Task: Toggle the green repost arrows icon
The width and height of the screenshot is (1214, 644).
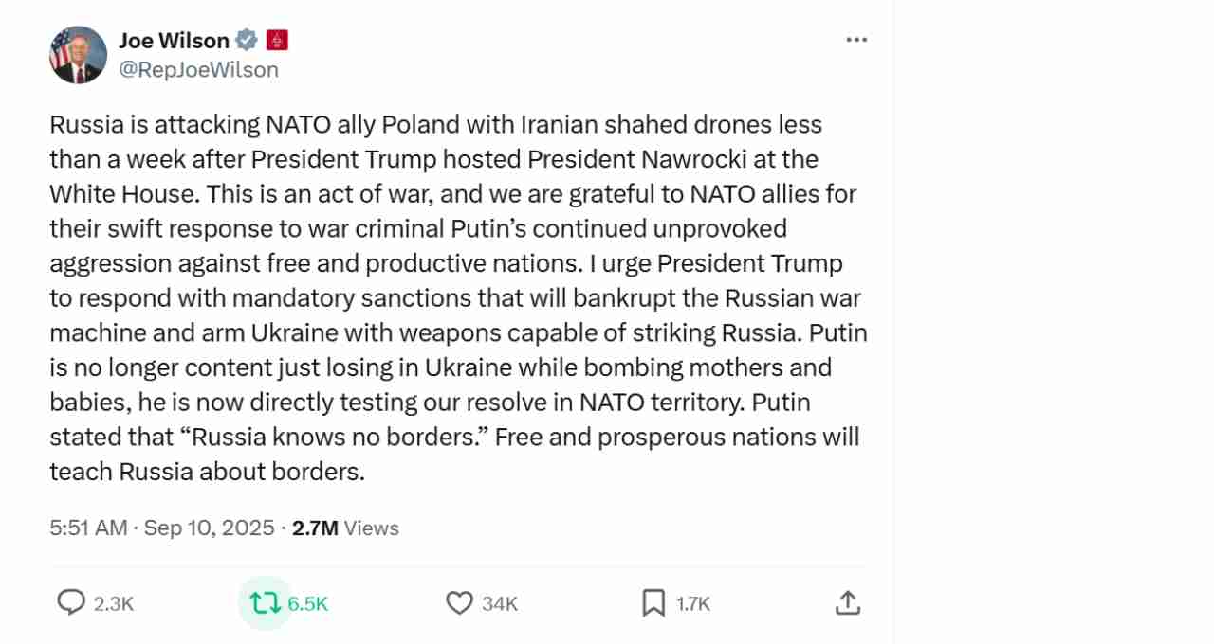Action: tap(264, 602)
